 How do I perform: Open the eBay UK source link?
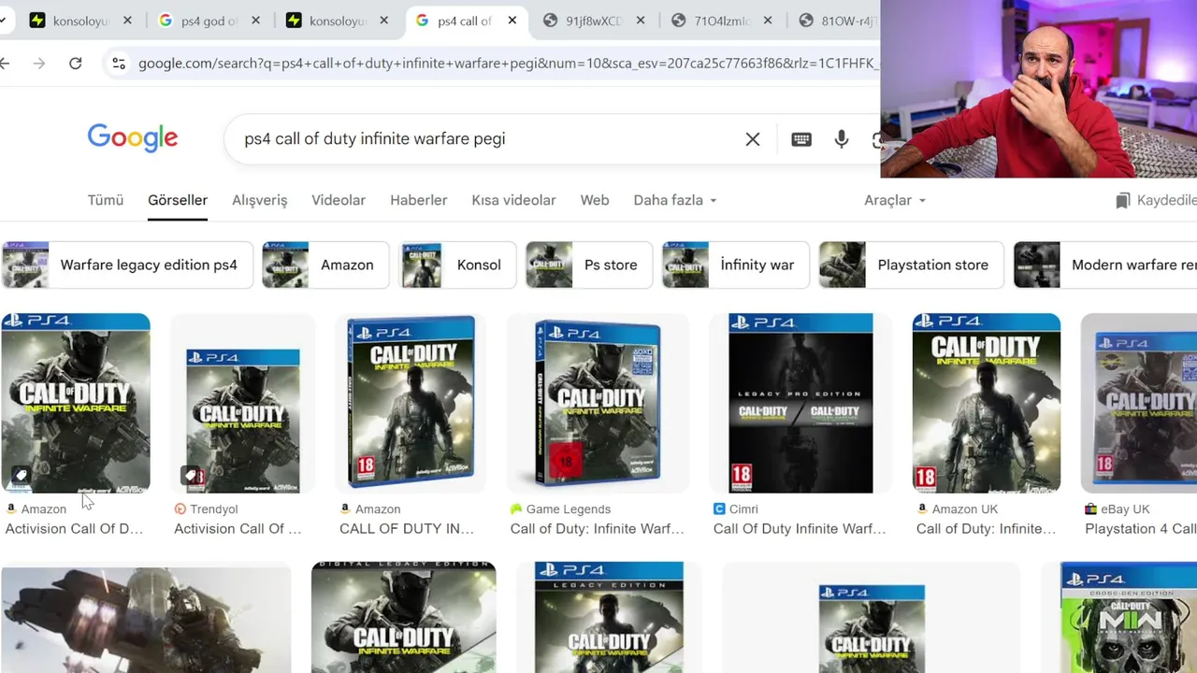click(1118, 509)
